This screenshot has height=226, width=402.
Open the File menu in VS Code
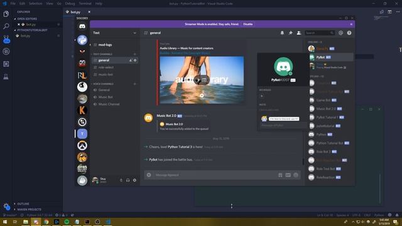click(x=13, y=4)
